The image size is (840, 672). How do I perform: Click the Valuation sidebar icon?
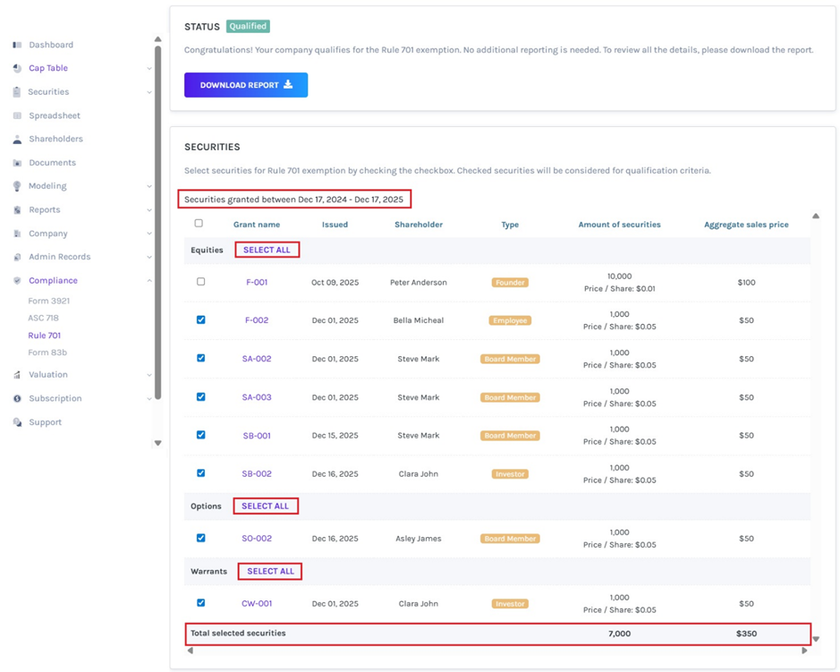tap(17, 375)
